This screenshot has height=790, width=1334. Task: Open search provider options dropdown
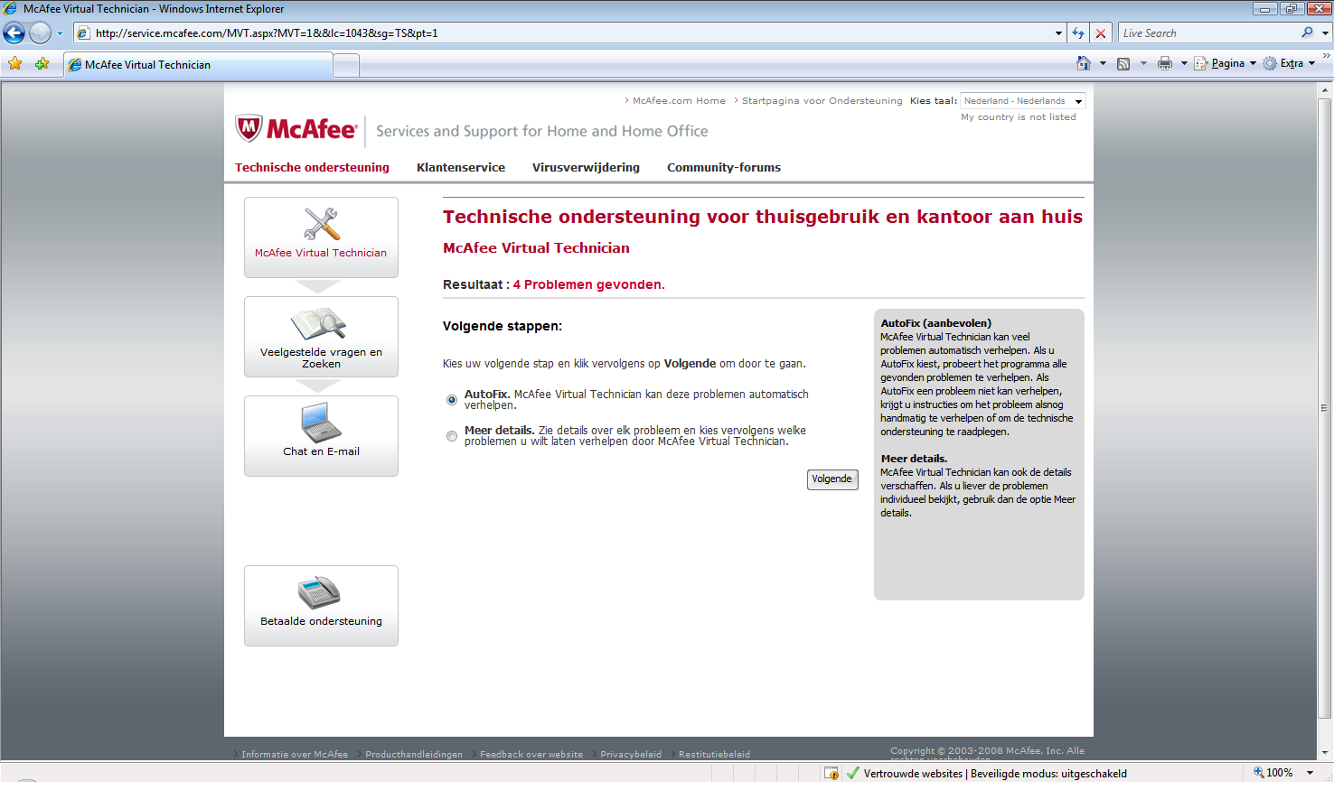pyautogui.click(x=1325, y=33)
